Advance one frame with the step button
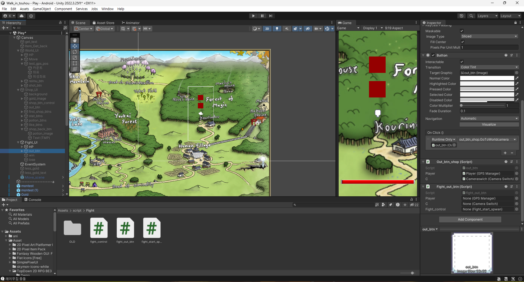The width and height of the screenshot is (524, 282). 270,16
